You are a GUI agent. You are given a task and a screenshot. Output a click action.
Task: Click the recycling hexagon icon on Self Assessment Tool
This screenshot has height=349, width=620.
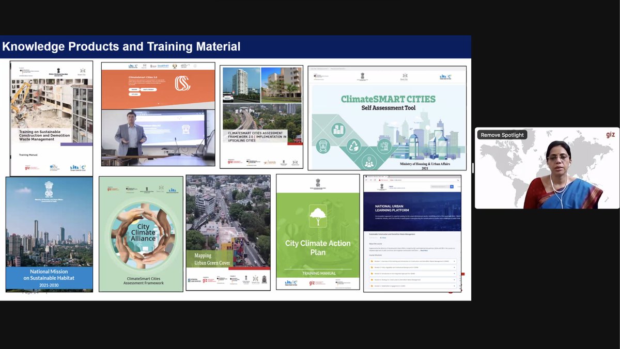354,146
